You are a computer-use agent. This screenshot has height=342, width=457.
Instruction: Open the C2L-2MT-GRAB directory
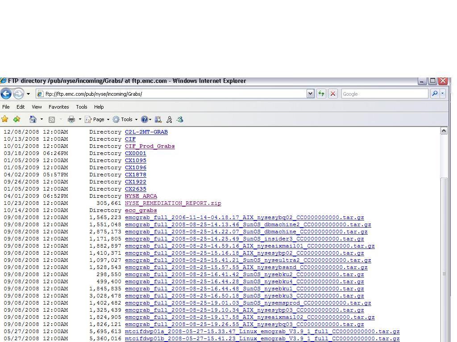click(146, 132)
